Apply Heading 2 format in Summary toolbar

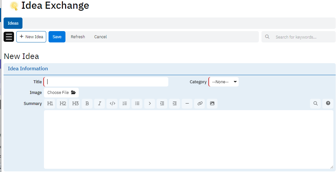(63, 103)
